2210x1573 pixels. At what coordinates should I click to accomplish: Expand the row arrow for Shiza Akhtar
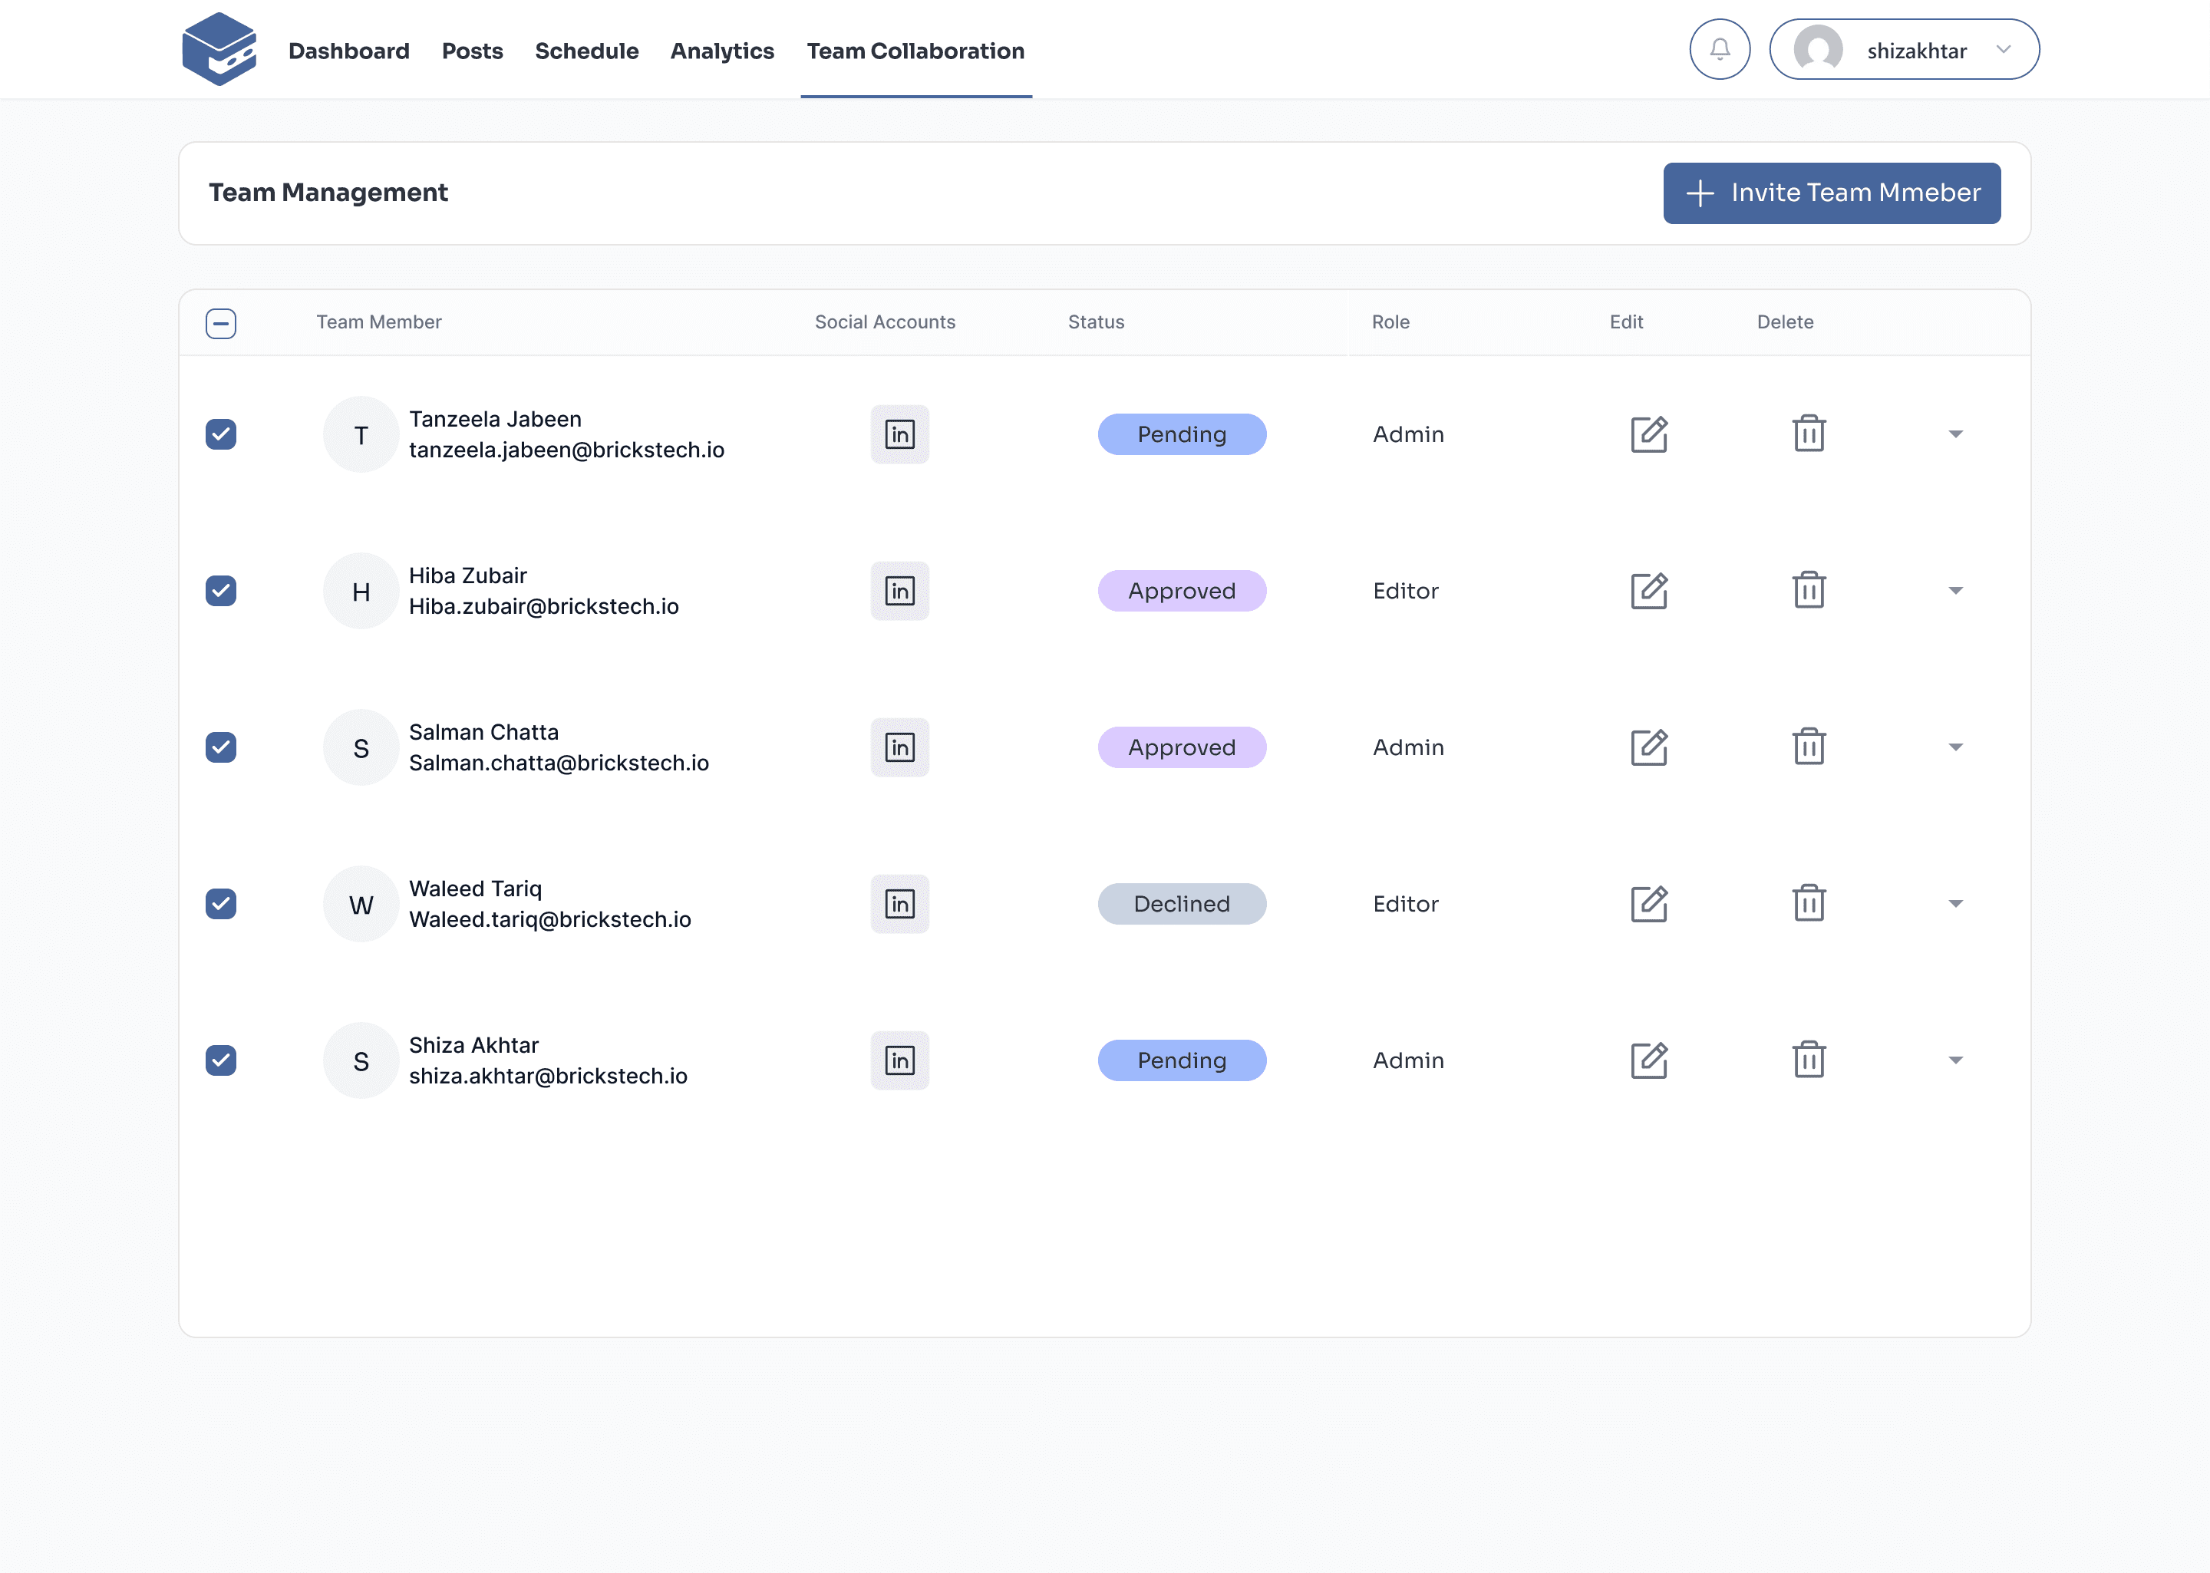tap(1954, 1060)
